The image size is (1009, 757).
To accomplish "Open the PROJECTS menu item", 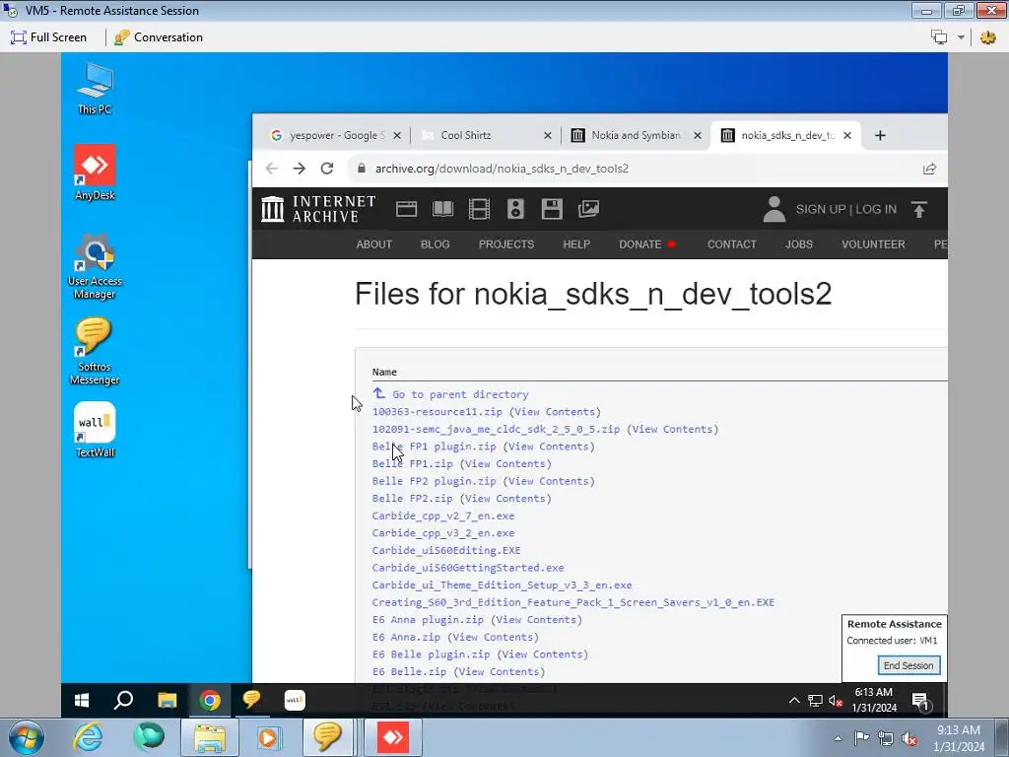I will coord(506,244).
